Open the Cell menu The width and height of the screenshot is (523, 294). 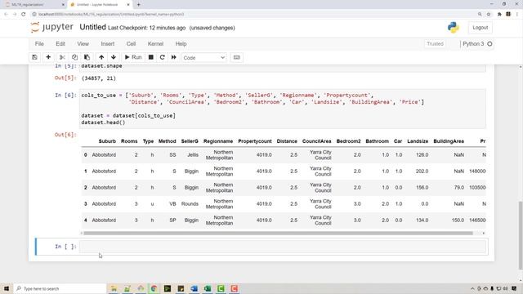131,43
